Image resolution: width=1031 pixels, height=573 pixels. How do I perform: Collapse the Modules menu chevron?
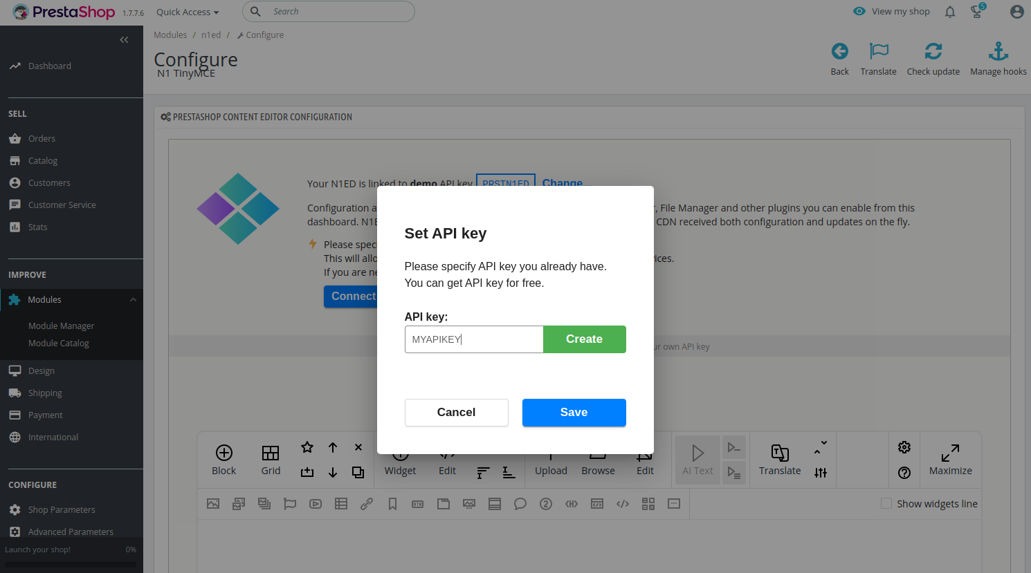[133, 300]
